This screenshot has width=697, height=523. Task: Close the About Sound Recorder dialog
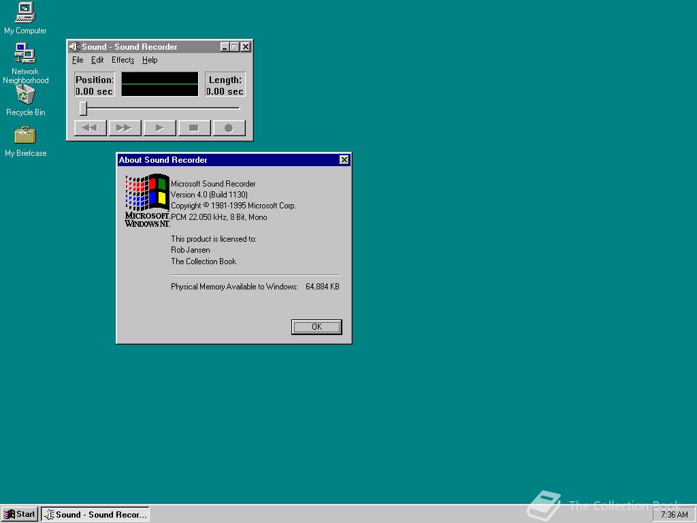click(344, 160)
